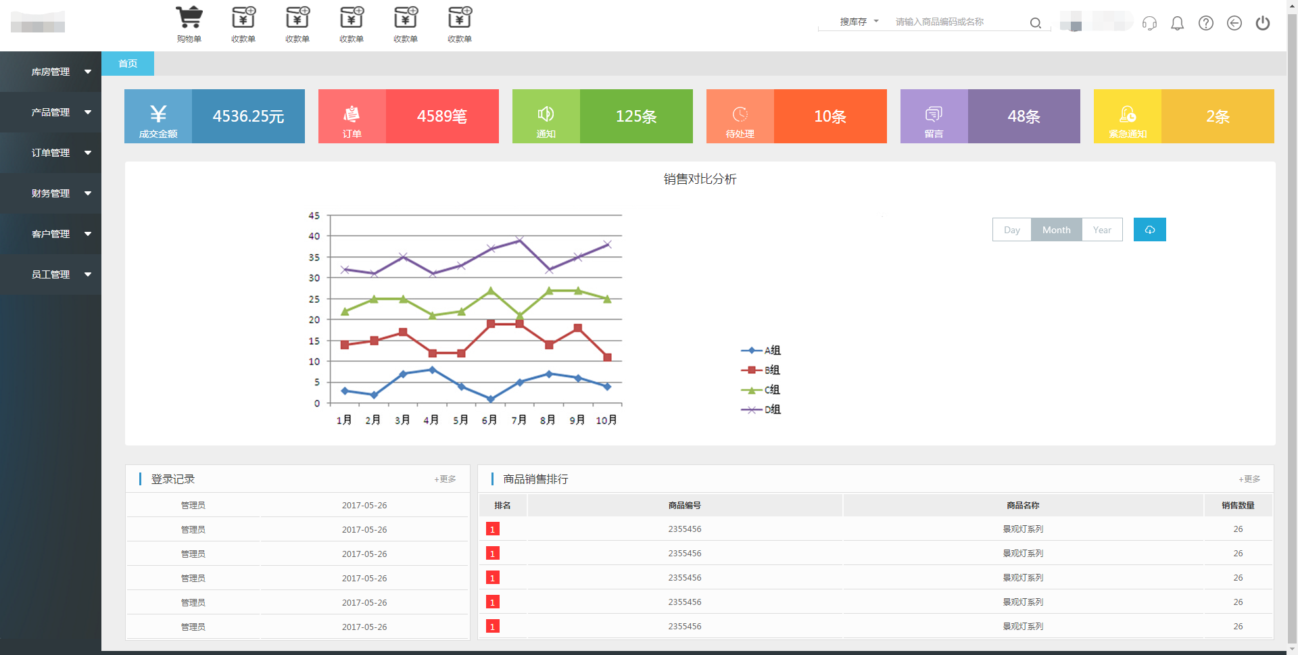Switch chart range to Year
The width and height of the screenshot is (1298, 655).
pos(1102,230)
